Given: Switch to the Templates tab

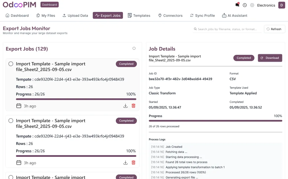Looking at the screenshot, I should (x=139, y=15).
